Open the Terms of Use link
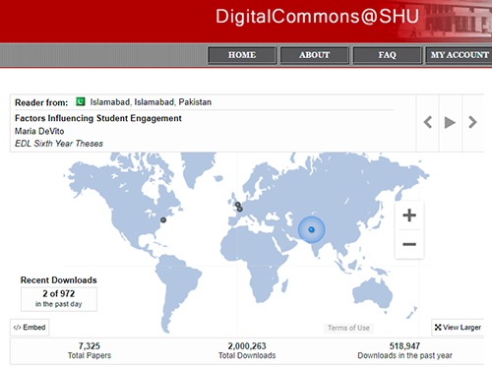 click(x=348, y=328)
